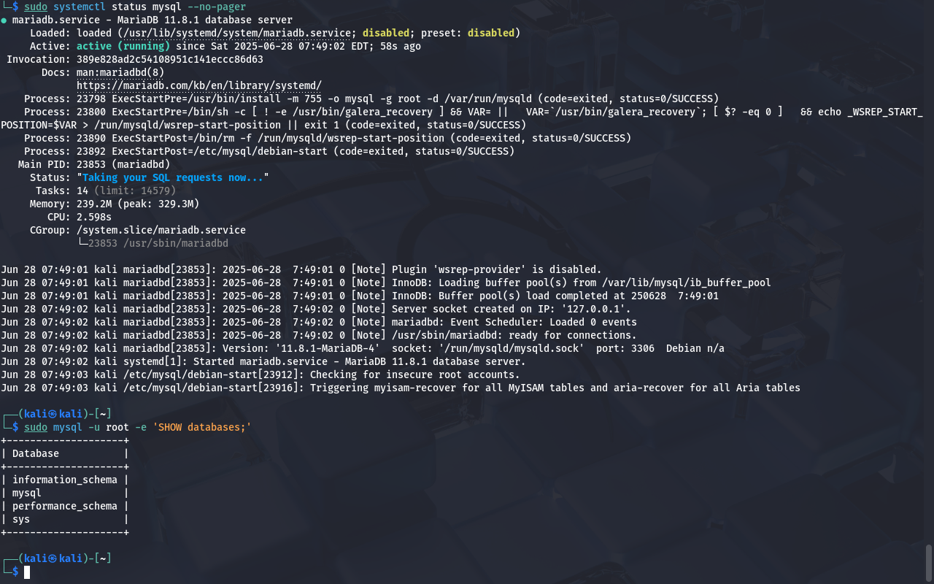Image resolution: width=934 pixels, height=584 pixels.
Task: Click '-u root' in the mysql command
Action: [x=109, y=427]
